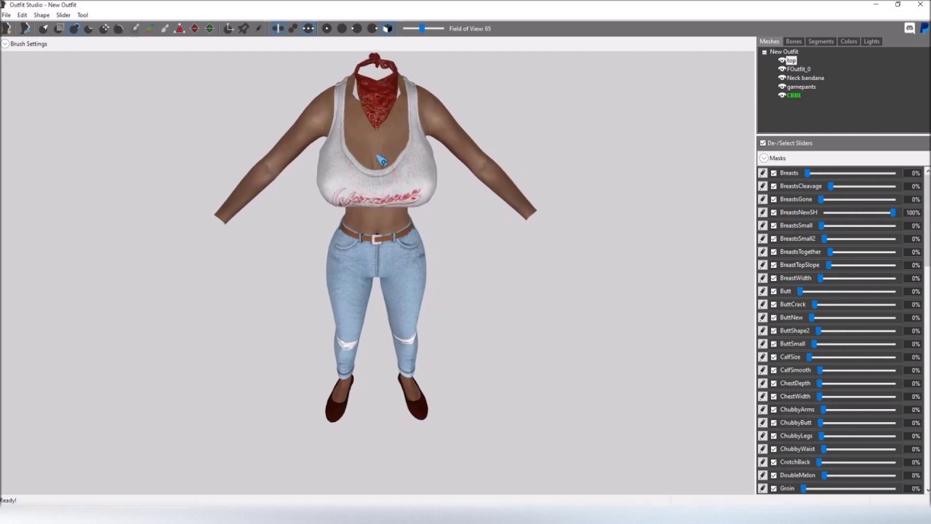Viewport: 931px width, 524px height.
Task: Switch to the Colors tab
Action: pos(849,41)
